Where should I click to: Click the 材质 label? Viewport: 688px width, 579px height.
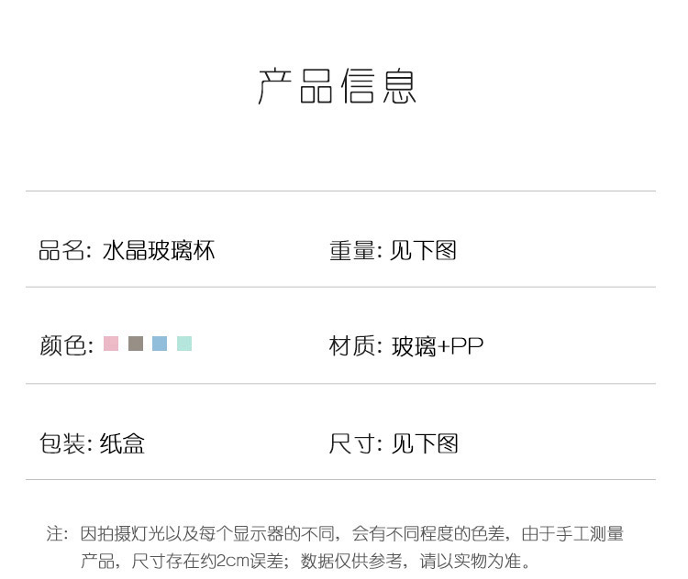(x=352, y=345)
